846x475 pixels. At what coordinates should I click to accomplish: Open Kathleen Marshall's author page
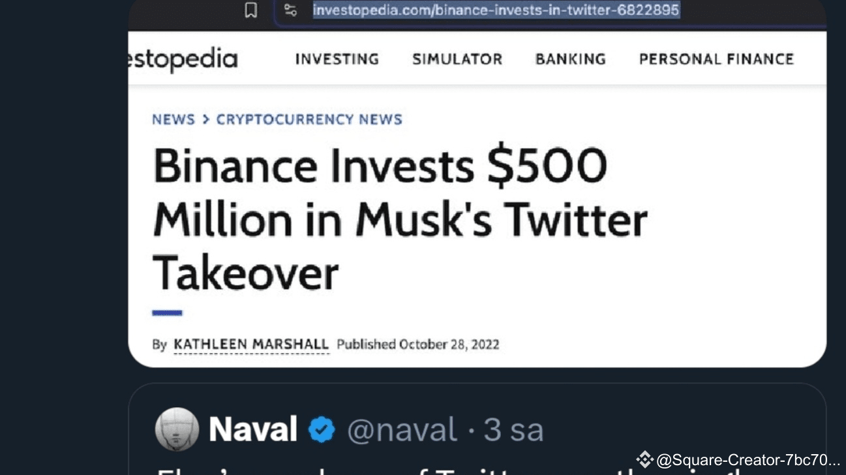(251, 344)
